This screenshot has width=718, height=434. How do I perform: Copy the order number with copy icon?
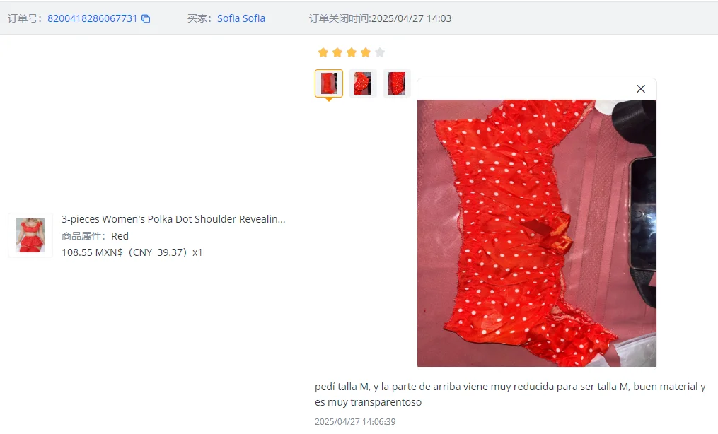146,19
